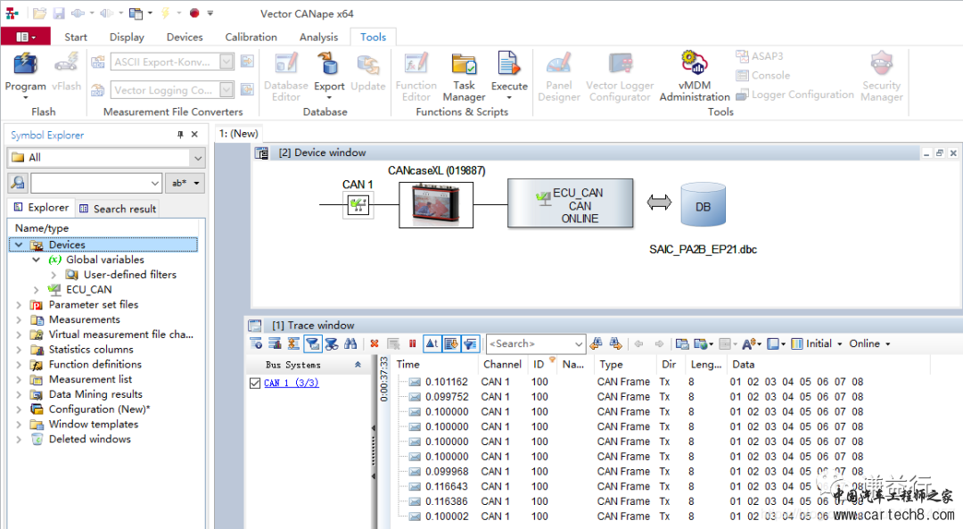Open the red application menu button
The image size is (963, 529).
point(25,37)
